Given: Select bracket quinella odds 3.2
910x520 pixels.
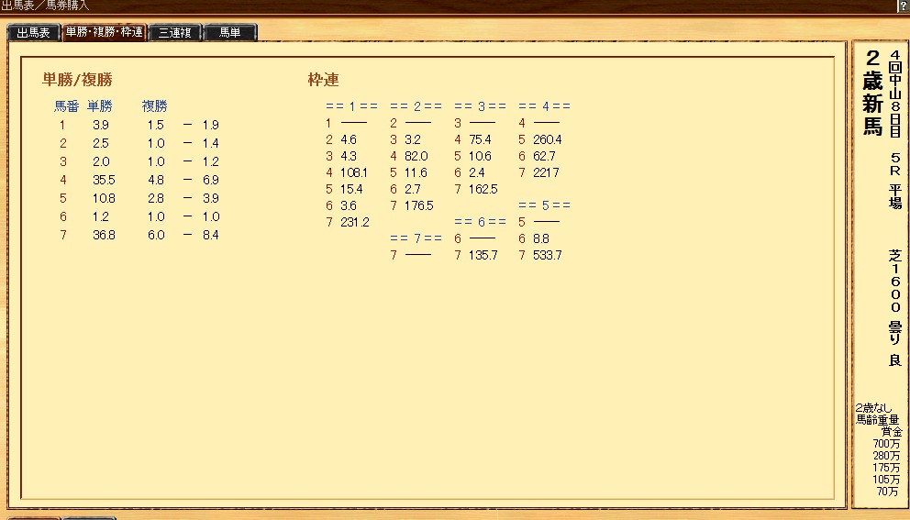Looking at the screenshot, I should tap(413, 140).
